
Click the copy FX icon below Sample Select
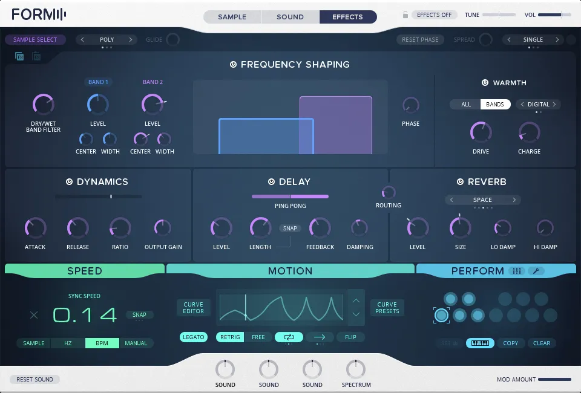click(19, 56)
